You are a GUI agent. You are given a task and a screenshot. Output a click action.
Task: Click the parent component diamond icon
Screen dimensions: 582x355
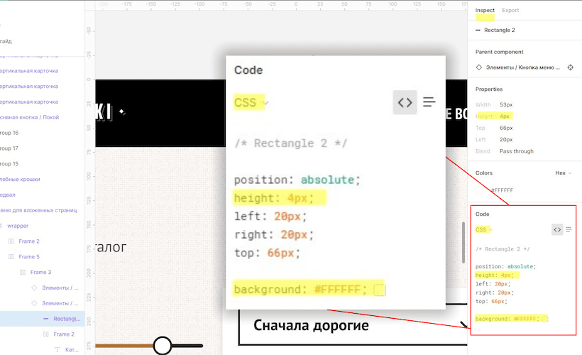[478, 67]
